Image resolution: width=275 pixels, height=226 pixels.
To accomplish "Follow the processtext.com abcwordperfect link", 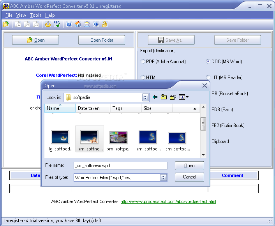I will [x=168, y=201].
